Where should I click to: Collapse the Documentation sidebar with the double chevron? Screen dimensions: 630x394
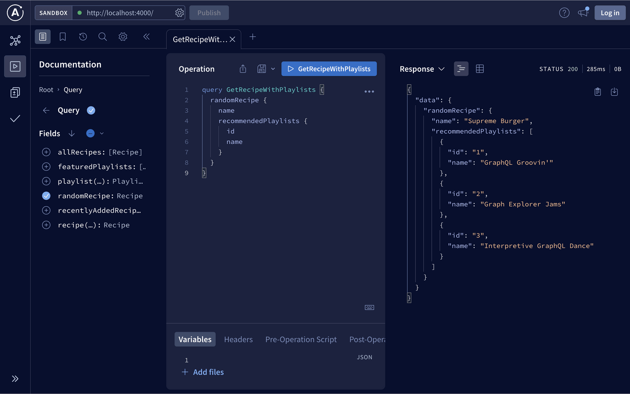pos(146,37)
